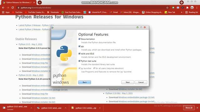
Task: Open Python 3.9.5 - May 3, 2021 link
Action: coord(30,44)
